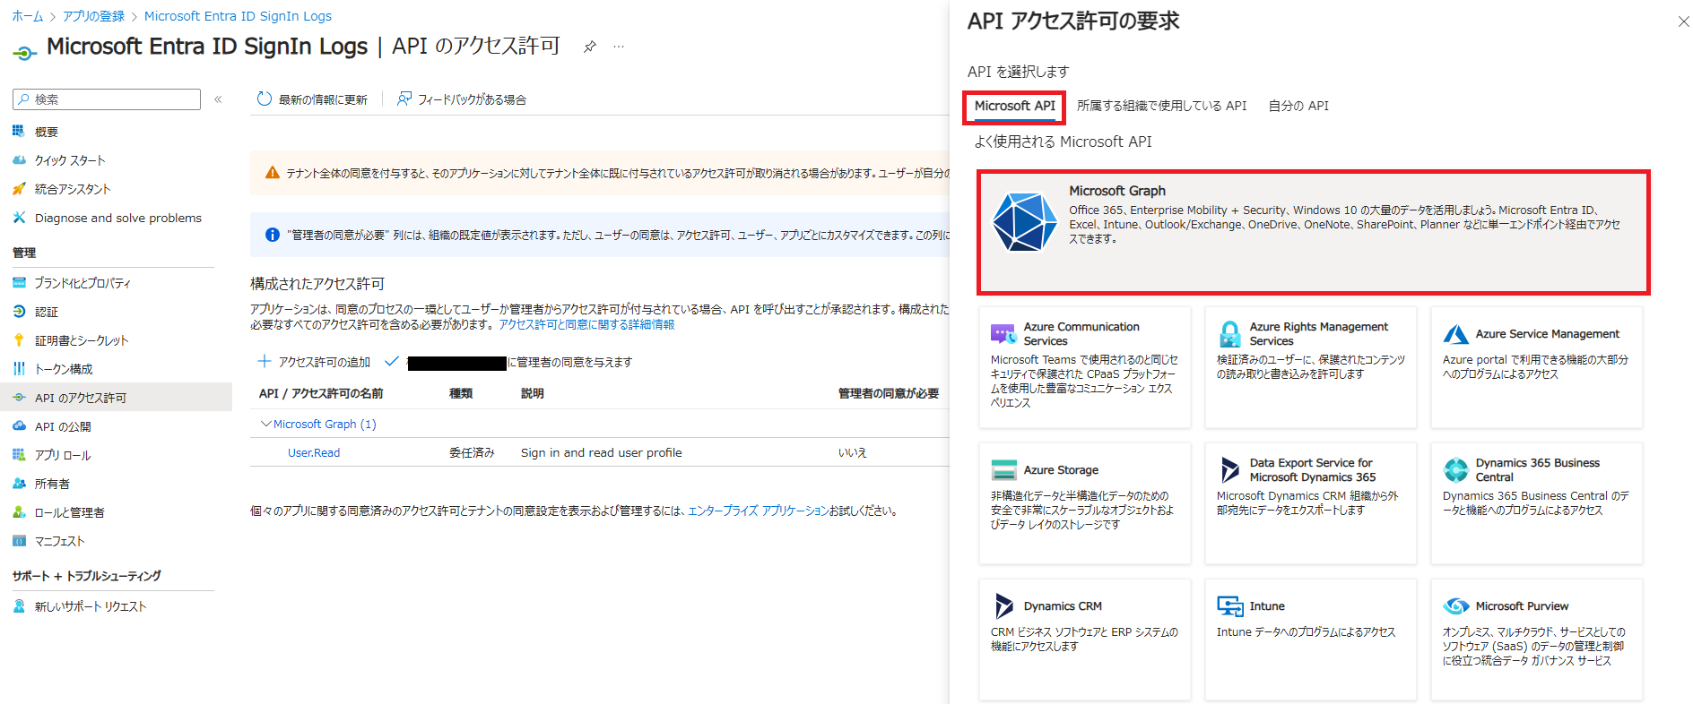Viewport: 1693px width, 704px height.
Task: Click the 検索 search input field
Action: pyautogui.click(x=107, y=99)
